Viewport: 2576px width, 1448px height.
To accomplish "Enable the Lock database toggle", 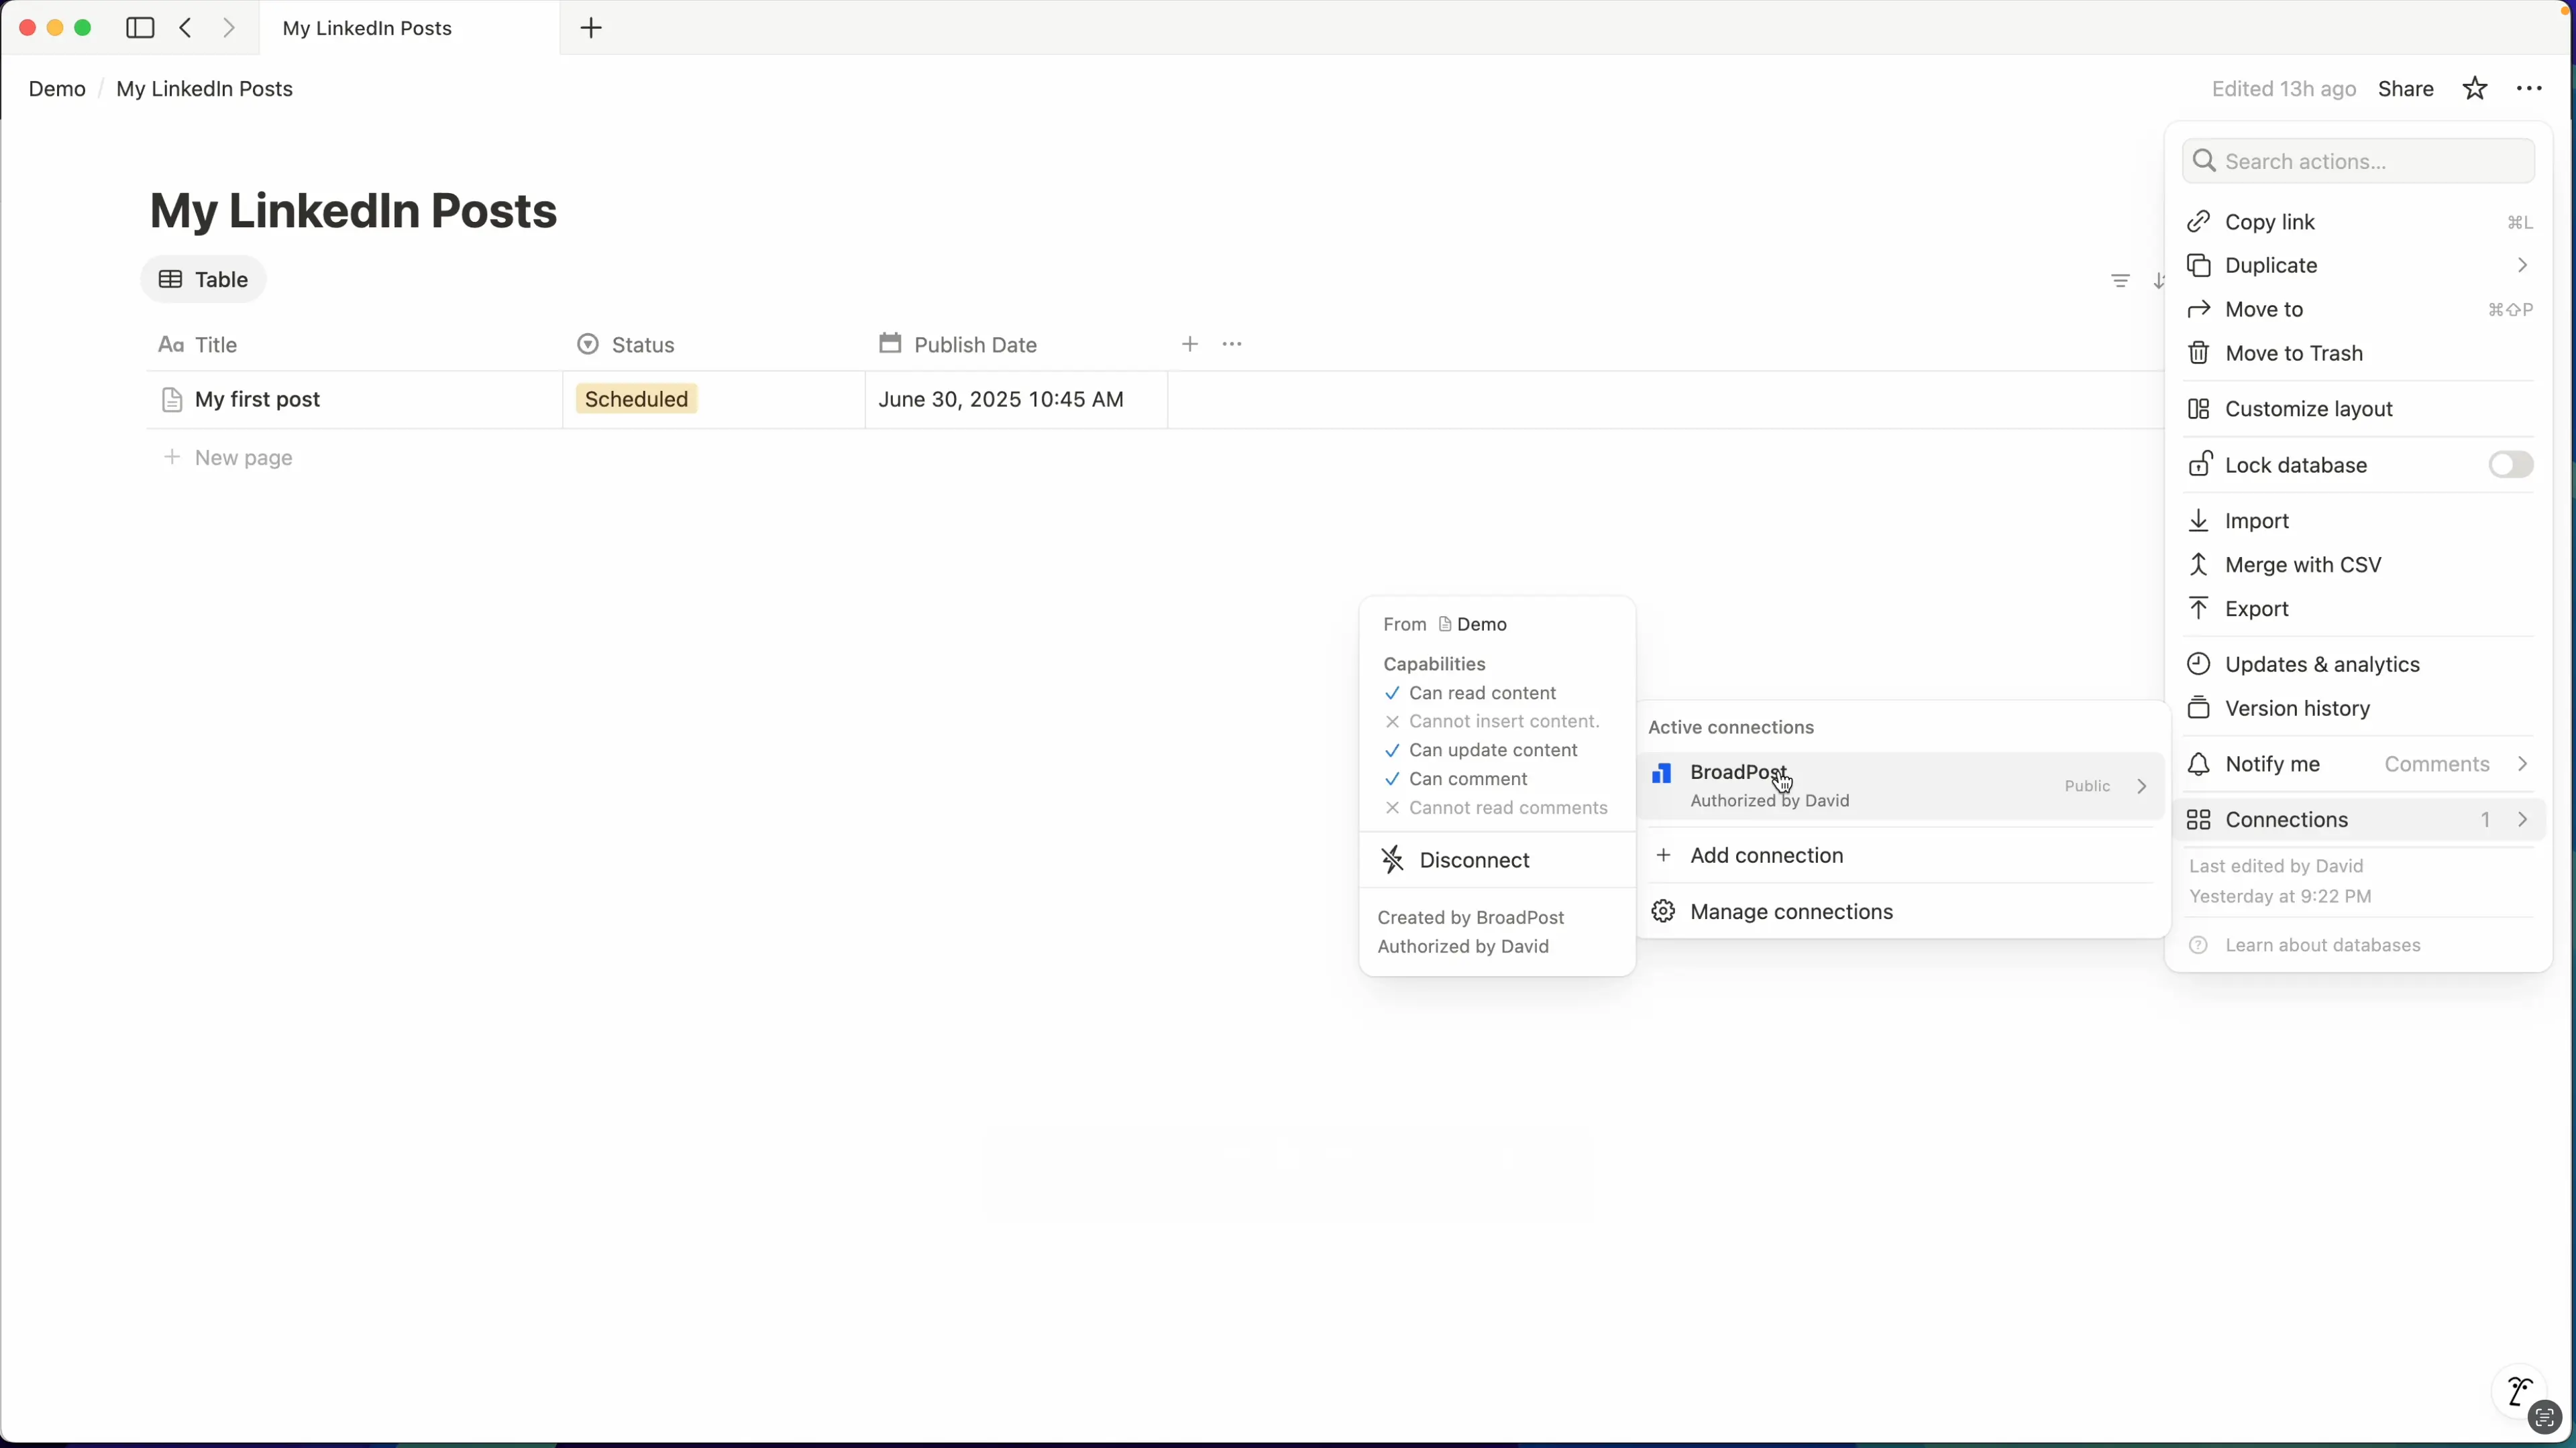I will pos(2509,465).
